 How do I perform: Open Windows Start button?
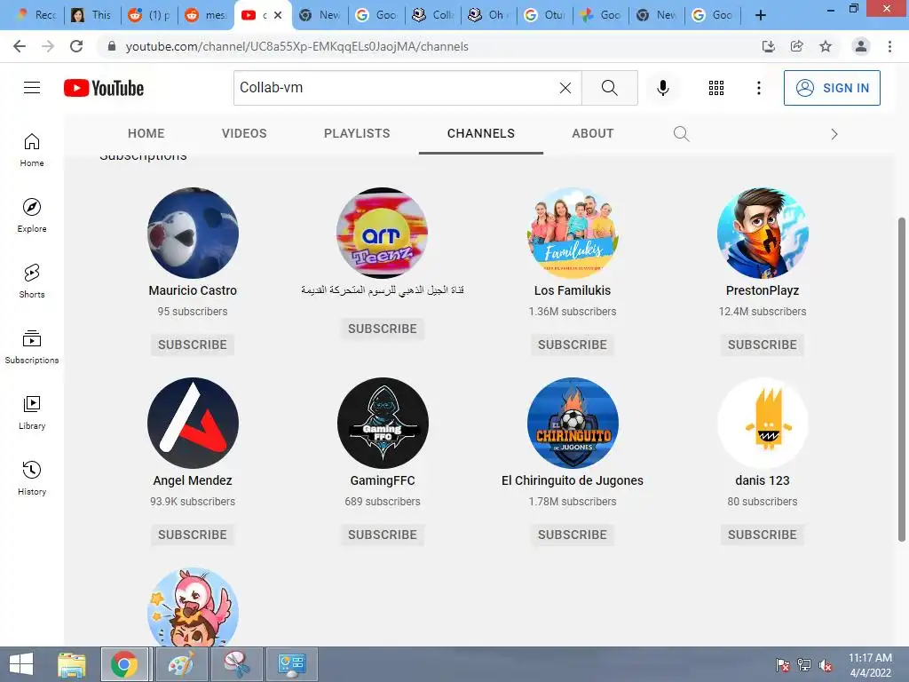[21, 664]
